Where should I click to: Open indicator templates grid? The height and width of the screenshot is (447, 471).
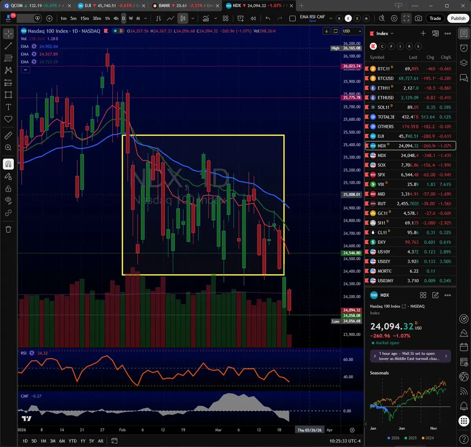pyautogui.click(x=226, y=18)
